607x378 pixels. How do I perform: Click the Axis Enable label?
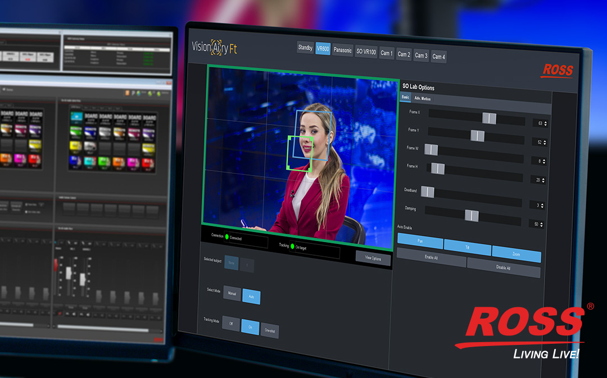coord(404,227)
